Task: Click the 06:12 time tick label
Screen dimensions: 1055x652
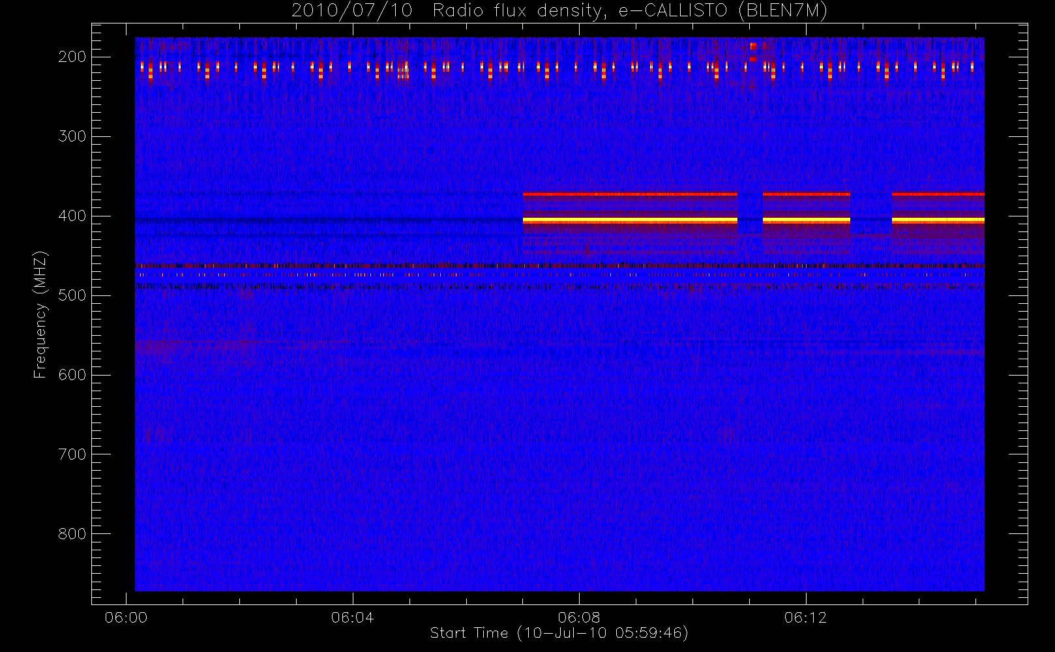Action: pyautogui.click(x=806, y=617)
